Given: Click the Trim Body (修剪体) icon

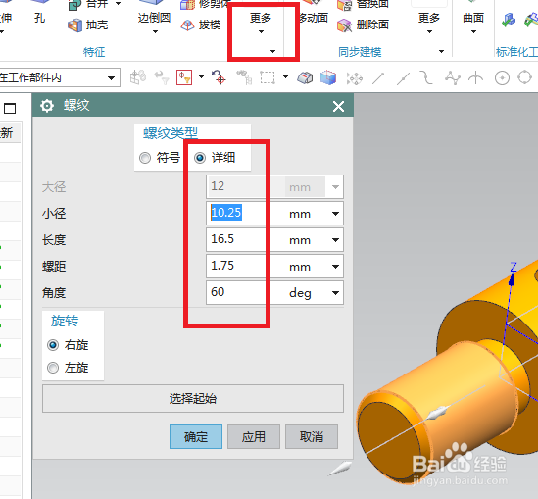Looking at the screenshot, I should coord(188,4).
